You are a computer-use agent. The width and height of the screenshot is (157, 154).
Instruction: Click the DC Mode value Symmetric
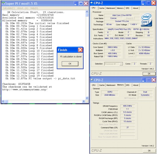click(x=145, y=95)
